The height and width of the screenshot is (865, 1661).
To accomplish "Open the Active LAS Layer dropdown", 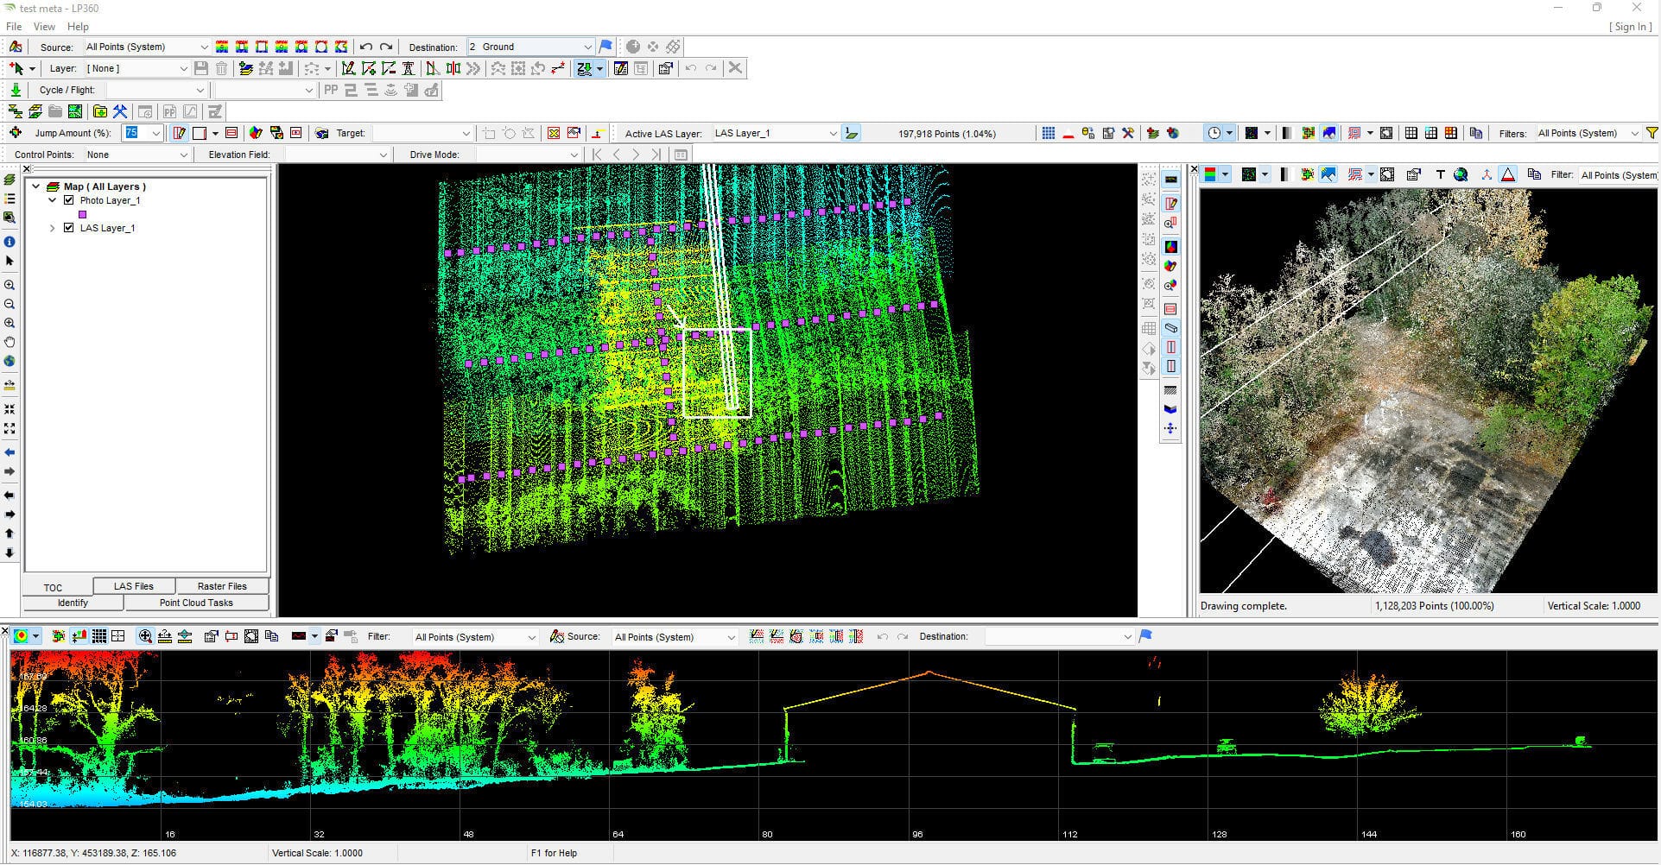I will coord(831,133).
